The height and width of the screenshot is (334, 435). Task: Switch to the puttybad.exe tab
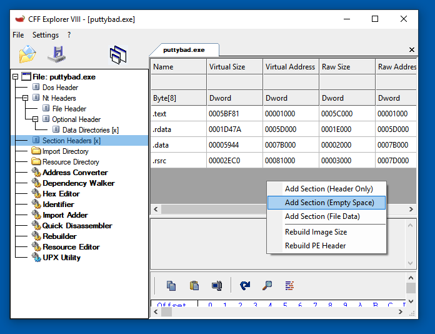(184, 49)
